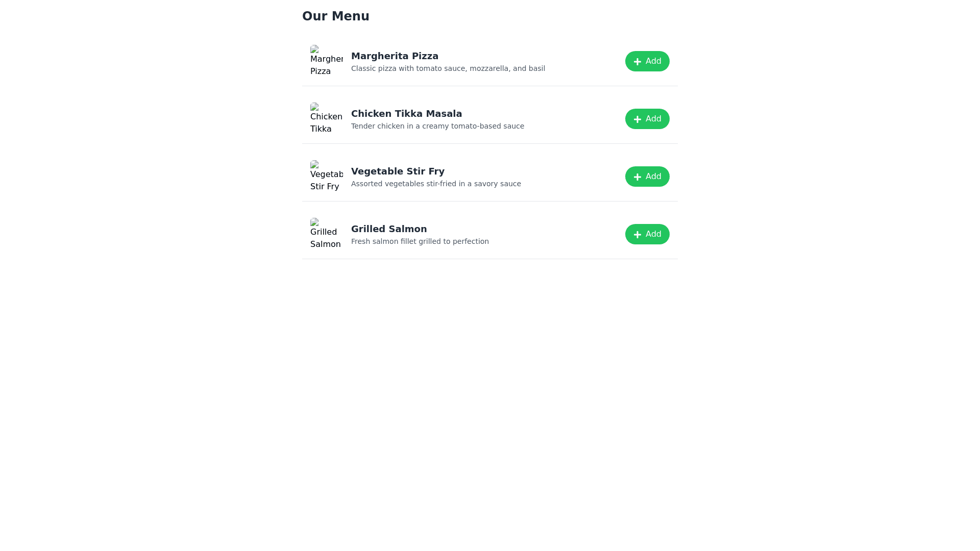Select the Chicken Tikka Masala heading

[406, 114]
